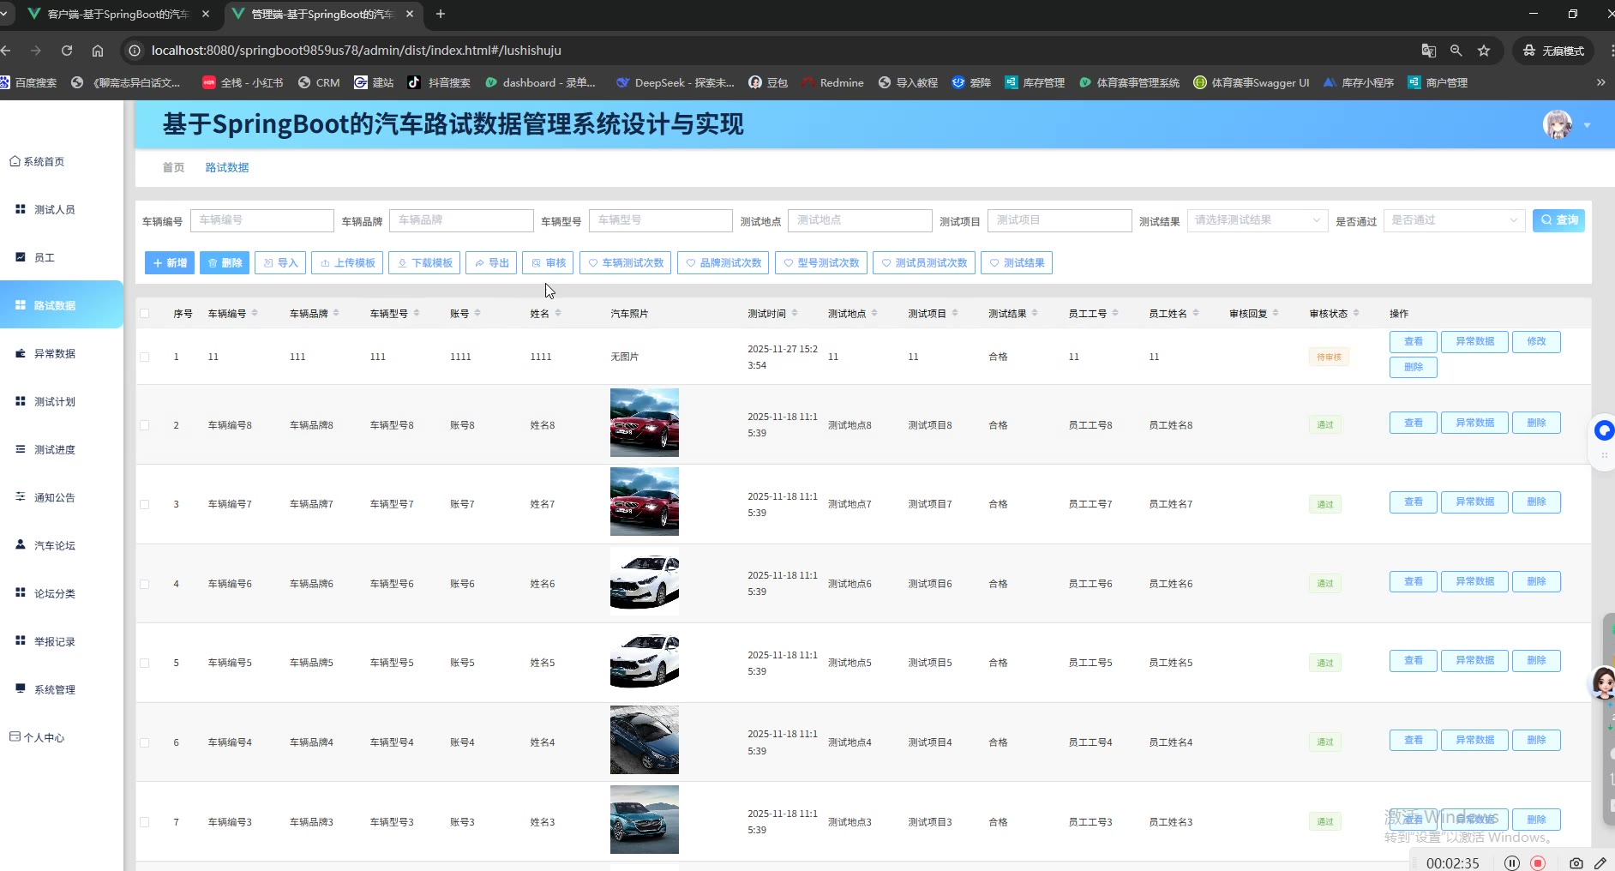Image resolution: width=1615 pixels, height=871 pixels.
Task: Select the checkbox for row 车辆编号8
Action: (x=145, y=425)
